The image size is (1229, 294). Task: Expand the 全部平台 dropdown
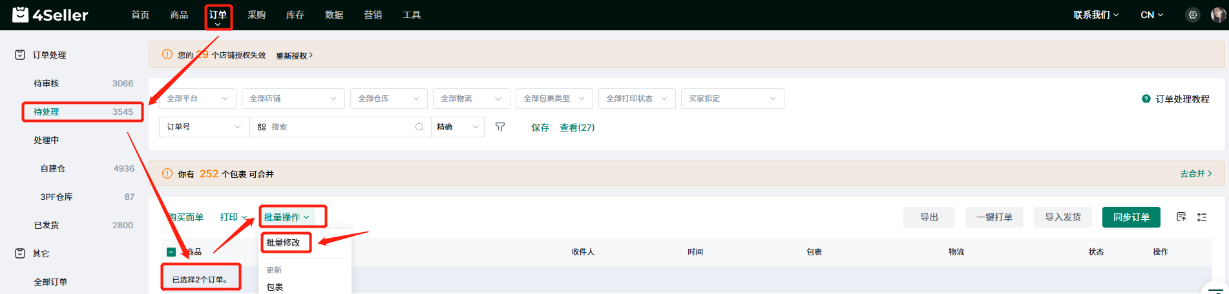click(x=197, y=99)
